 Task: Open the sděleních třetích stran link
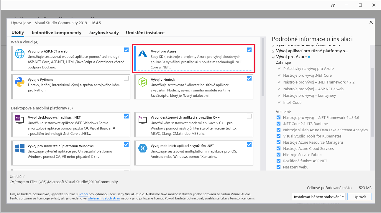(x=104, y=199)
